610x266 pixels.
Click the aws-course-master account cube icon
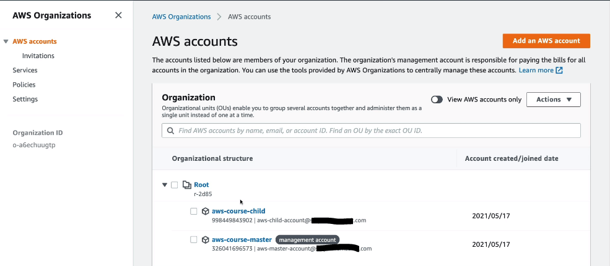[205, 240]
